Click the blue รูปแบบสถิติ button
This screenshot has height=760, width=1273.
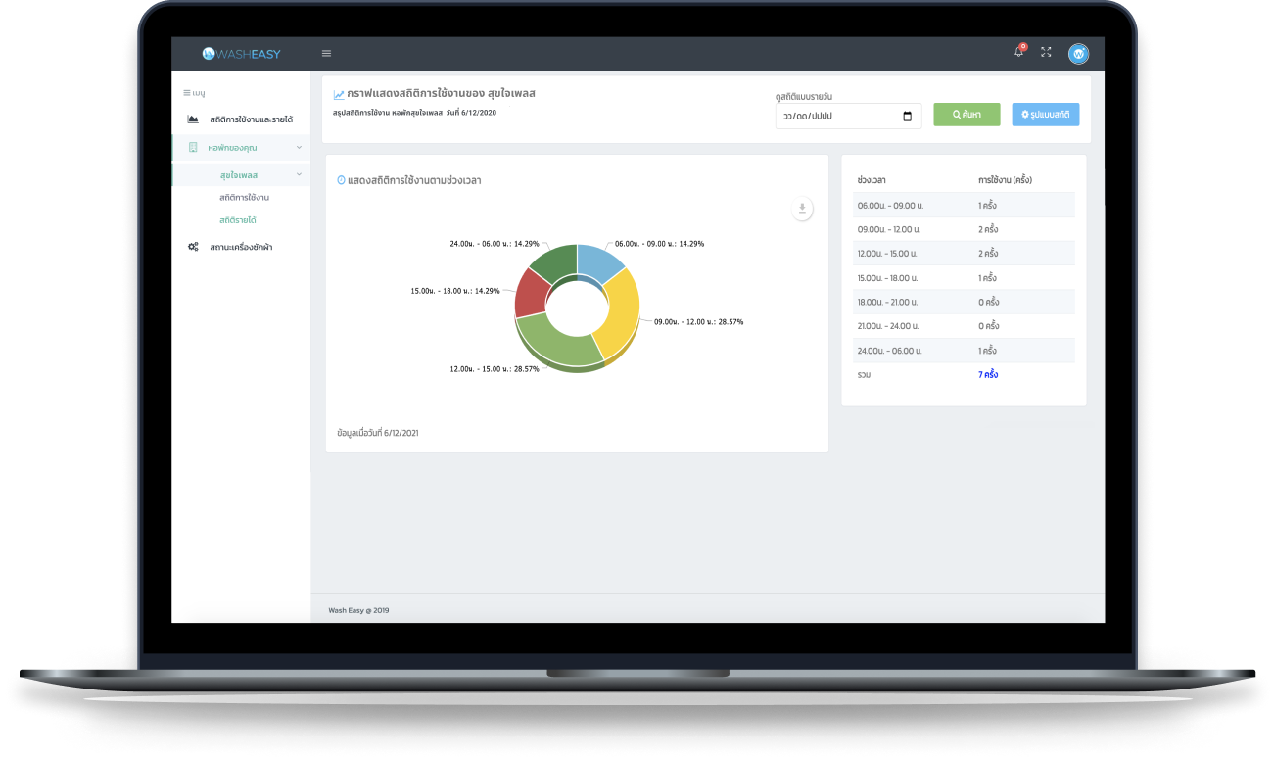pyautogui.click(x=1046, y=115)
